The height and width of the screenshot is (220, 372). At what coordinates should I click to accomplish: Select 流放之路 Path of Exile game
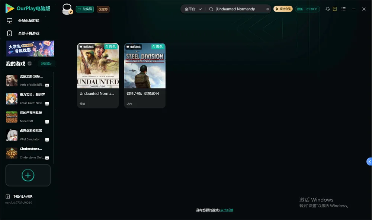tap(28, 81)
